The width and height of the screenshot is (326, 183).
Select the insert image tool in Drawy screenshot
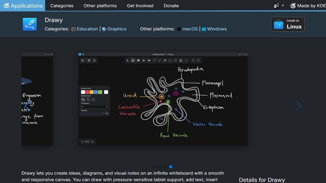(181, 60)
